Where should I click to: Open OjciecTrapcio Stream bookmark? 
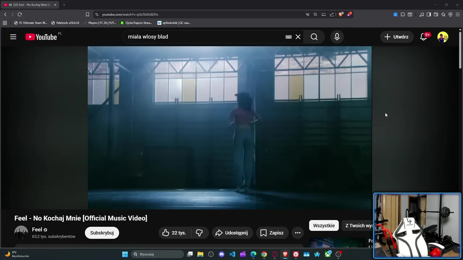pyautogui.click(x=136, y=23)
